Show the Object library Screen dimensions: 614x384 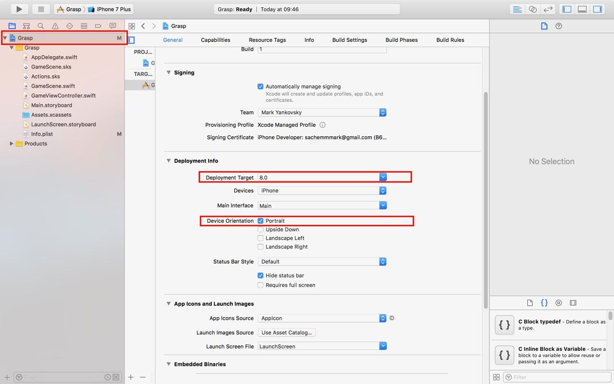pyautogui.click(x=559, y=303)
